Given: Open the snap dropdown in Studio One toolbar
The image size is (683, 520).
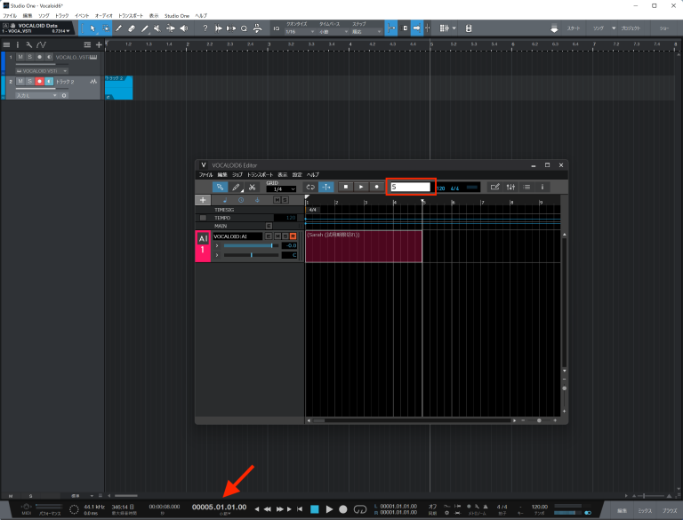Looking at the screenshot, I should [x=366, y=32].
